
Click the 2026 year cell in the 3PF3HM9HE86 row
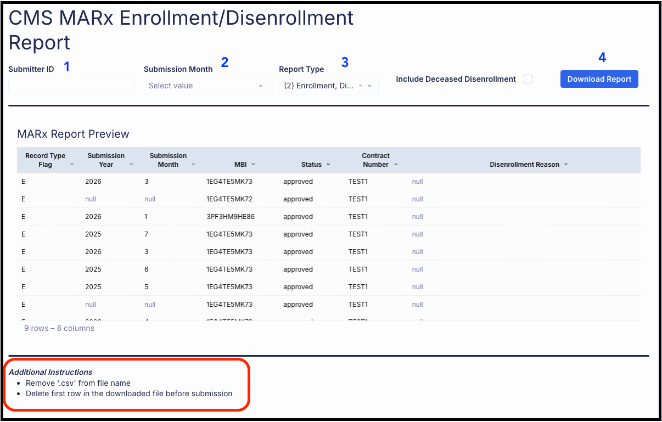click(x=93, y=217)
